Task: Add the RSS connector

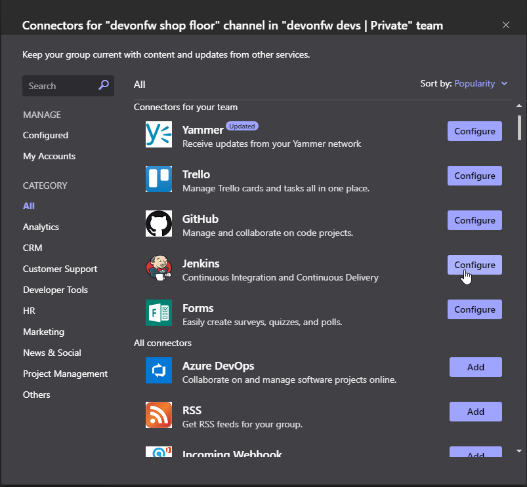Action: point(475,412)
